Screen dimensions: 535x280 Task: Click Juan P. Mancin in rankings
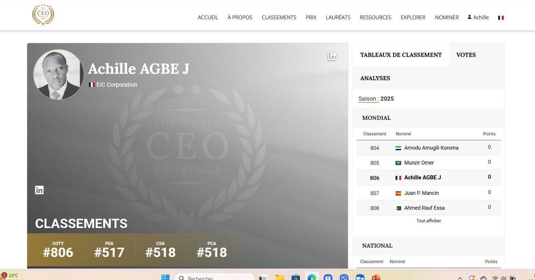(421, 193)
